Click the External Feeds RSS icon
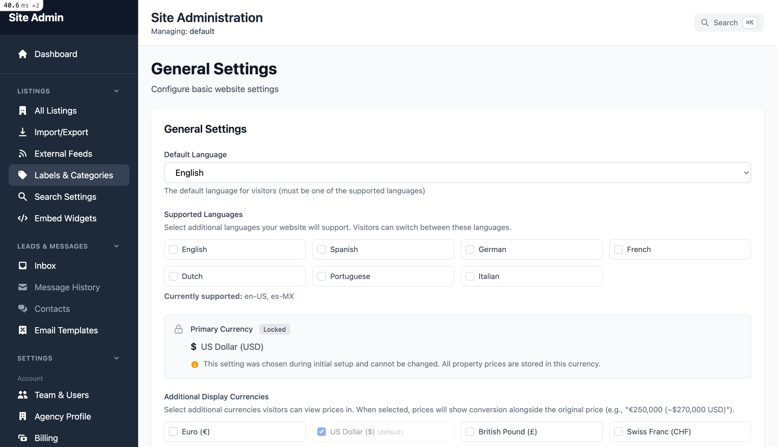Image resolution: width=777 pixels, height=447 pixels. pos(23,153)
